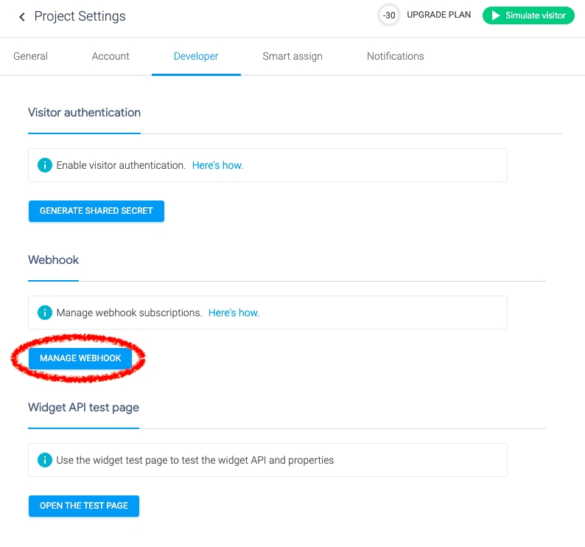The image size is (585, 547).
Task: Select the Developer tab
Action: coord(196,56)
